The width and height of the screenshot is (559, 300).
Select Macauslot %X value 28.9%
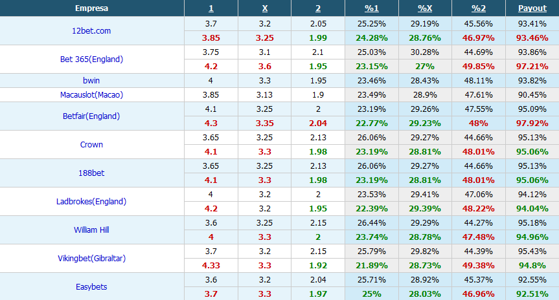coord(425,95)
